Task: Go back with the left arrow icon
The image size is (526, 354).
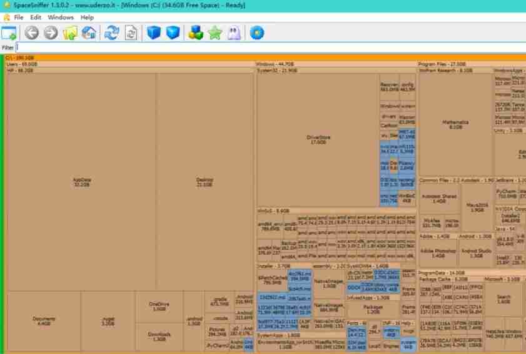Action: coord(31,33)
